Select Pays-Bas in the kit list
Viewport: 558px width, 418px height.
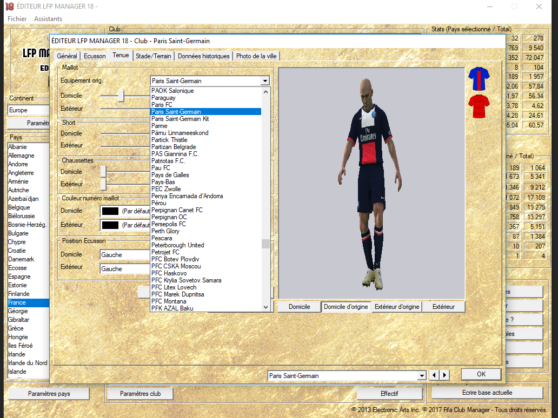tap(206, 182)
